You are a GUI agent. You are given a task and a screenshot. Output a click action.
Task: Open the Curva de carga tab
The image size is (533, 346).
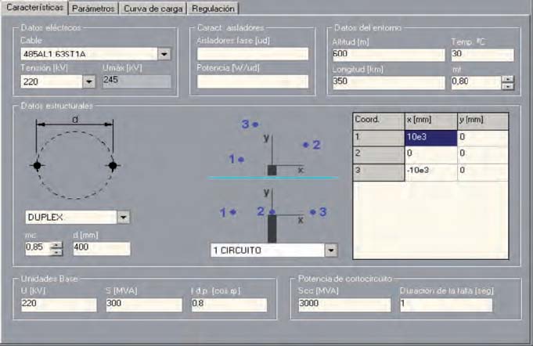(153, 9)
